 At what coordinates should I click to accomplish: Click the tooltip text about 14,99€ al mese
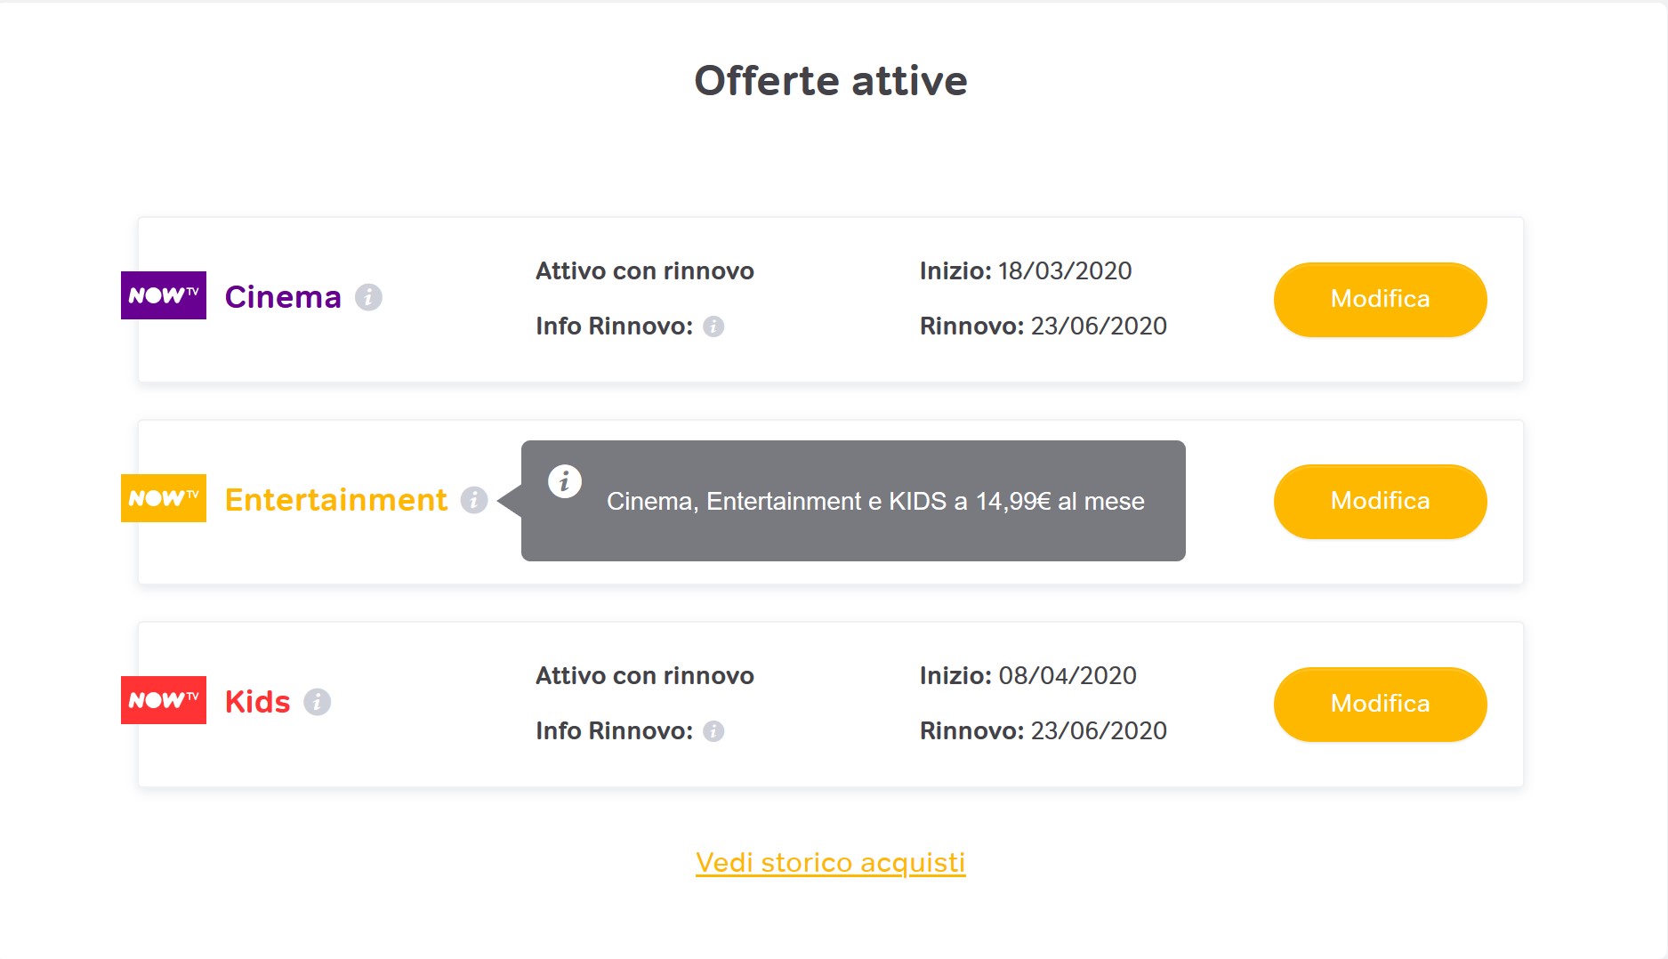[875, 502]
